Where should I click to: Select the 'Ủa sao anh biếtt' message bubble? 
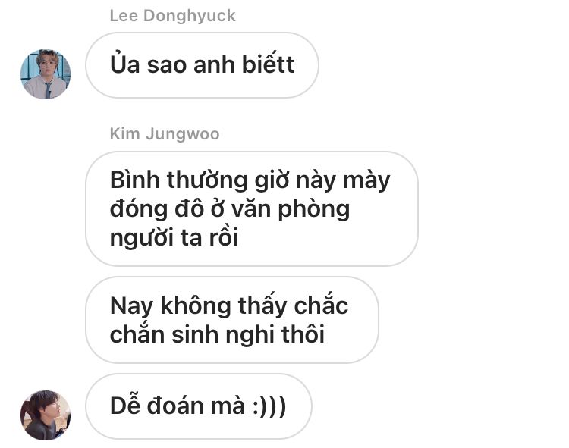click(x=202, y=65)
